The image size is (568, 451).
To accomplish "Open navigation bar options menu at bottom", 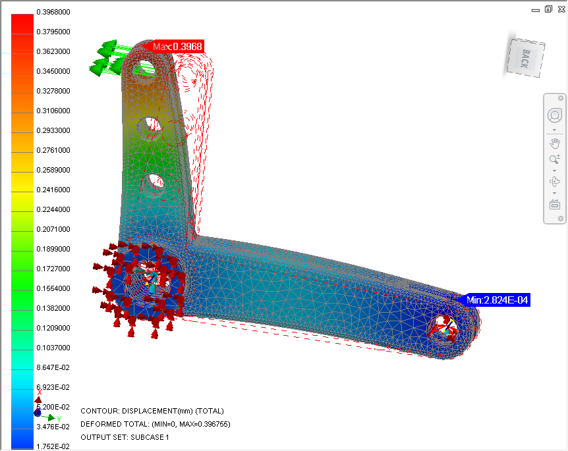I will click(560, 219).
